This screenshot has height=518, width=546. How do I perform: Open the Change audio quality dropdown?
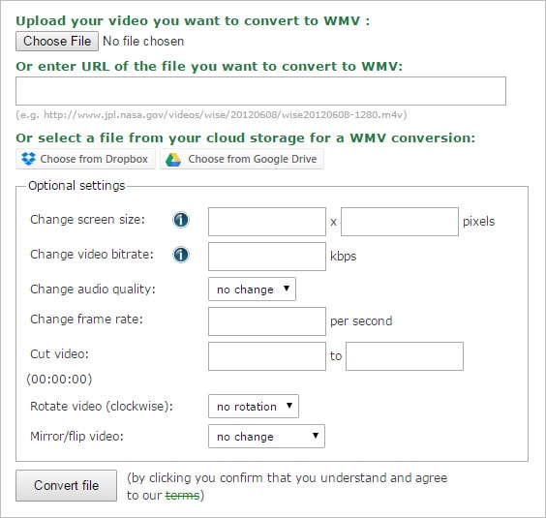(252, 289)
